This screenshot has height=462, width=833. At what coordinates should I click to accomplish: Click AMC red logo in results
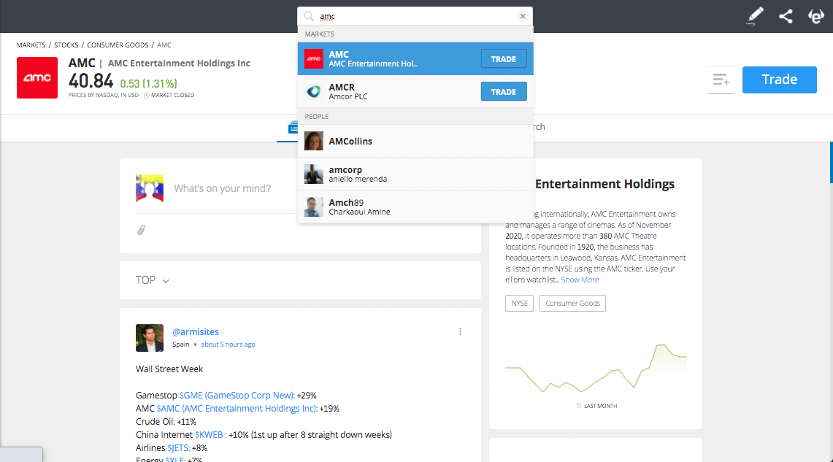[313, 58]
